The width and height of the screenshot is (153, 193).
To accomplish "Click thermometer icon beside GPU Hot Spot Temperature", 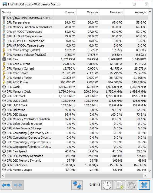I will pos(4,36).
